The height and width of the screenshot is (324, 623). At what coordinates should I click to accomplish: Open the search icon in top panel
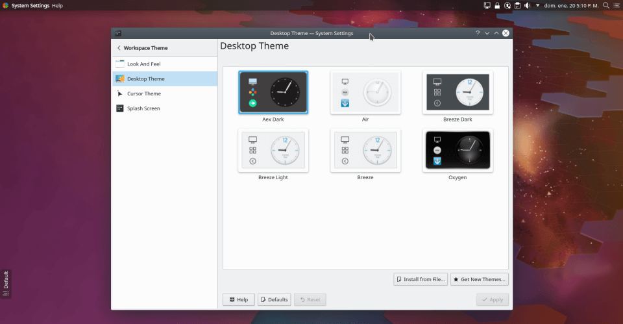click(606, 6)
